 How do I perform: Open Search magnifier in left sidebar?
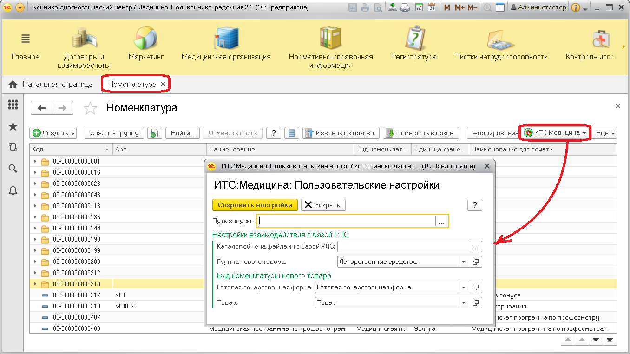coord(13,169)
